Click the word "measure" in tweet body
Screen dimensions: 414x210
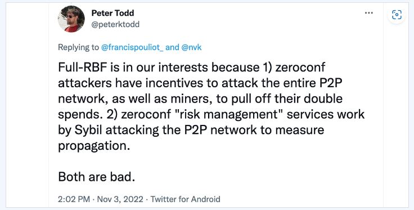299,130
